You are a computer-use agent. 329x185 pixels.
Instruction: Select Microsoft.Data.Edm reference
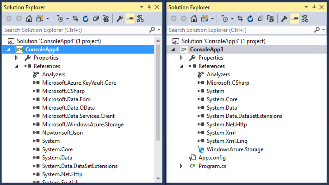(x=66, y=99)
